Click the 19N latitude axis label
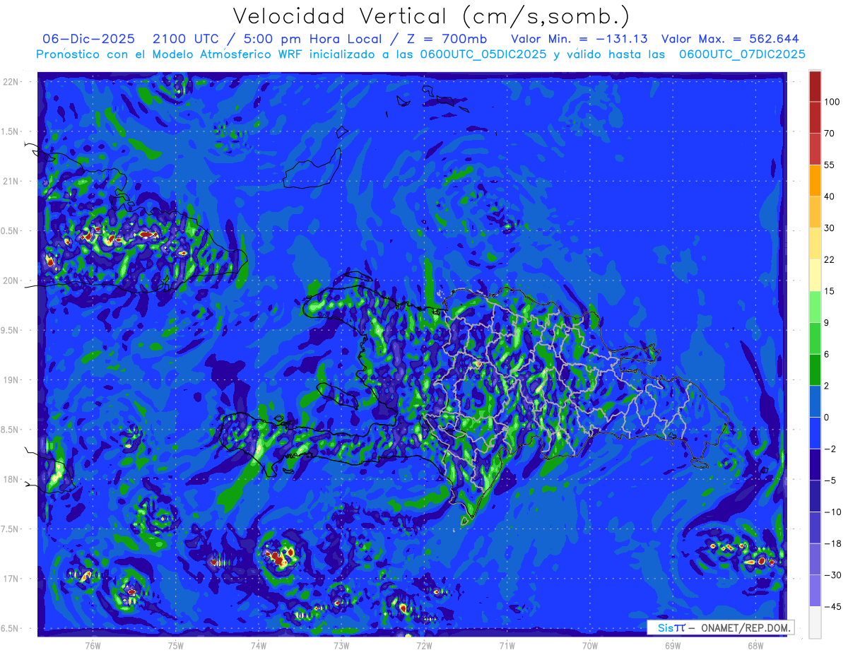 11,380
